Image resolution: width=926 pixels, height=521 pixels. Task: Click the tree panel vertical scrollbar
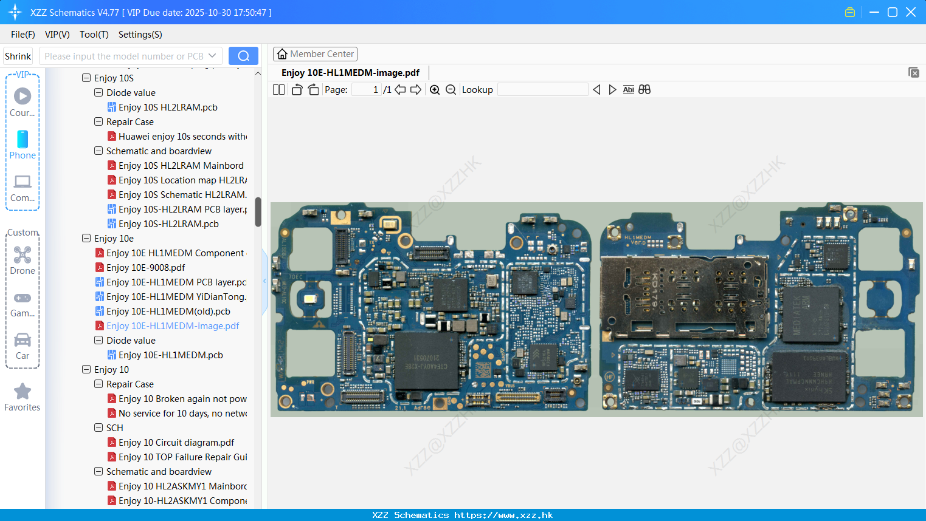click(258, 212)
